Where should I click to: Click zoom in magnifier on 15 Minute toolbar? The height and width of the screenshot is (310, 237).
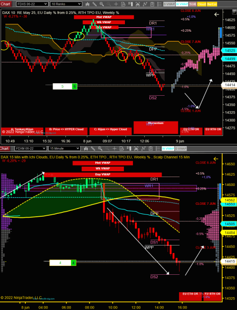pos(100,148)
